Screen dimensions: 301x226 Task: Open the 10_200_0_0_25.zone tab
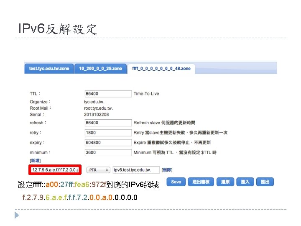pos(101,69)
